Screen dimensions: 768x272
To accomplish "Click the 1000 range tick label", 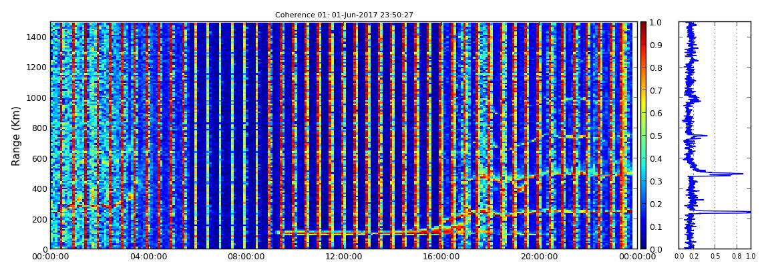I will coord(36,98).
